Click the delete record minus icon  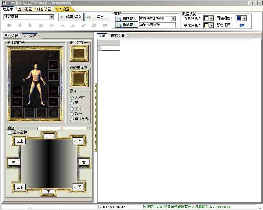click(x=62, y=25)
